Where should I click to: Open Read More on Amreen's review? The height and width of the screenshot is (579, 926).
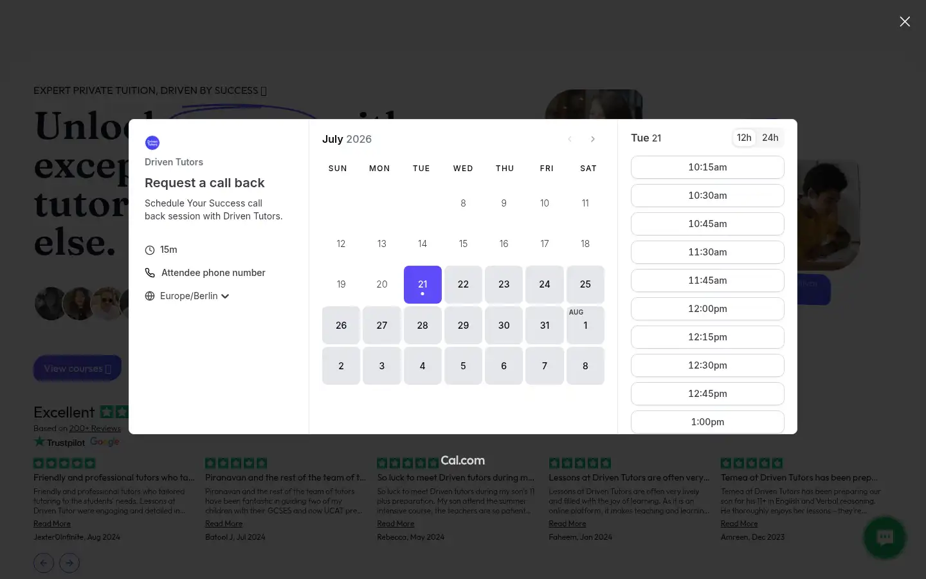[x=739, y=524]
